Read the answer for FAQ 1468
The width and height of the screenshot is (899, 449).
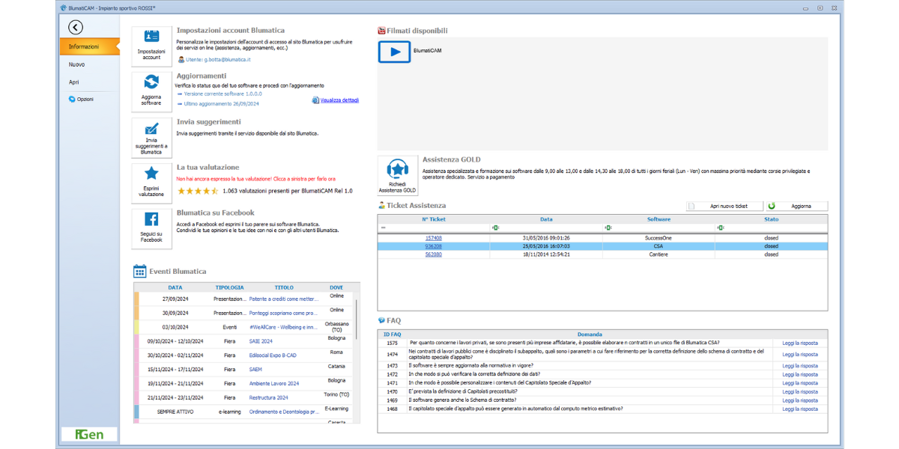pyautogui.click(x=800, y=409)
